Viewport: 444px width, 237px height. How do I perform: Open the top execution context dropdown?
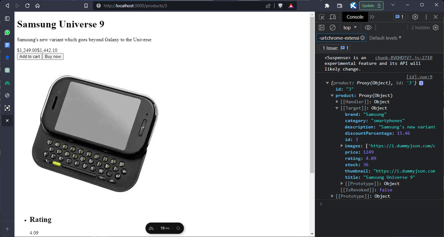[x=350, y=27]
